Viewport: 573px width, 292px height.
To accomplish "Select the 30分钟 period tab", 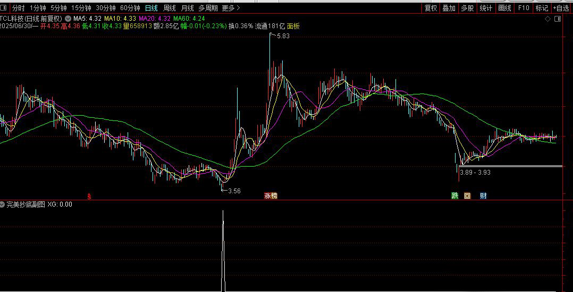I will 106,8.
